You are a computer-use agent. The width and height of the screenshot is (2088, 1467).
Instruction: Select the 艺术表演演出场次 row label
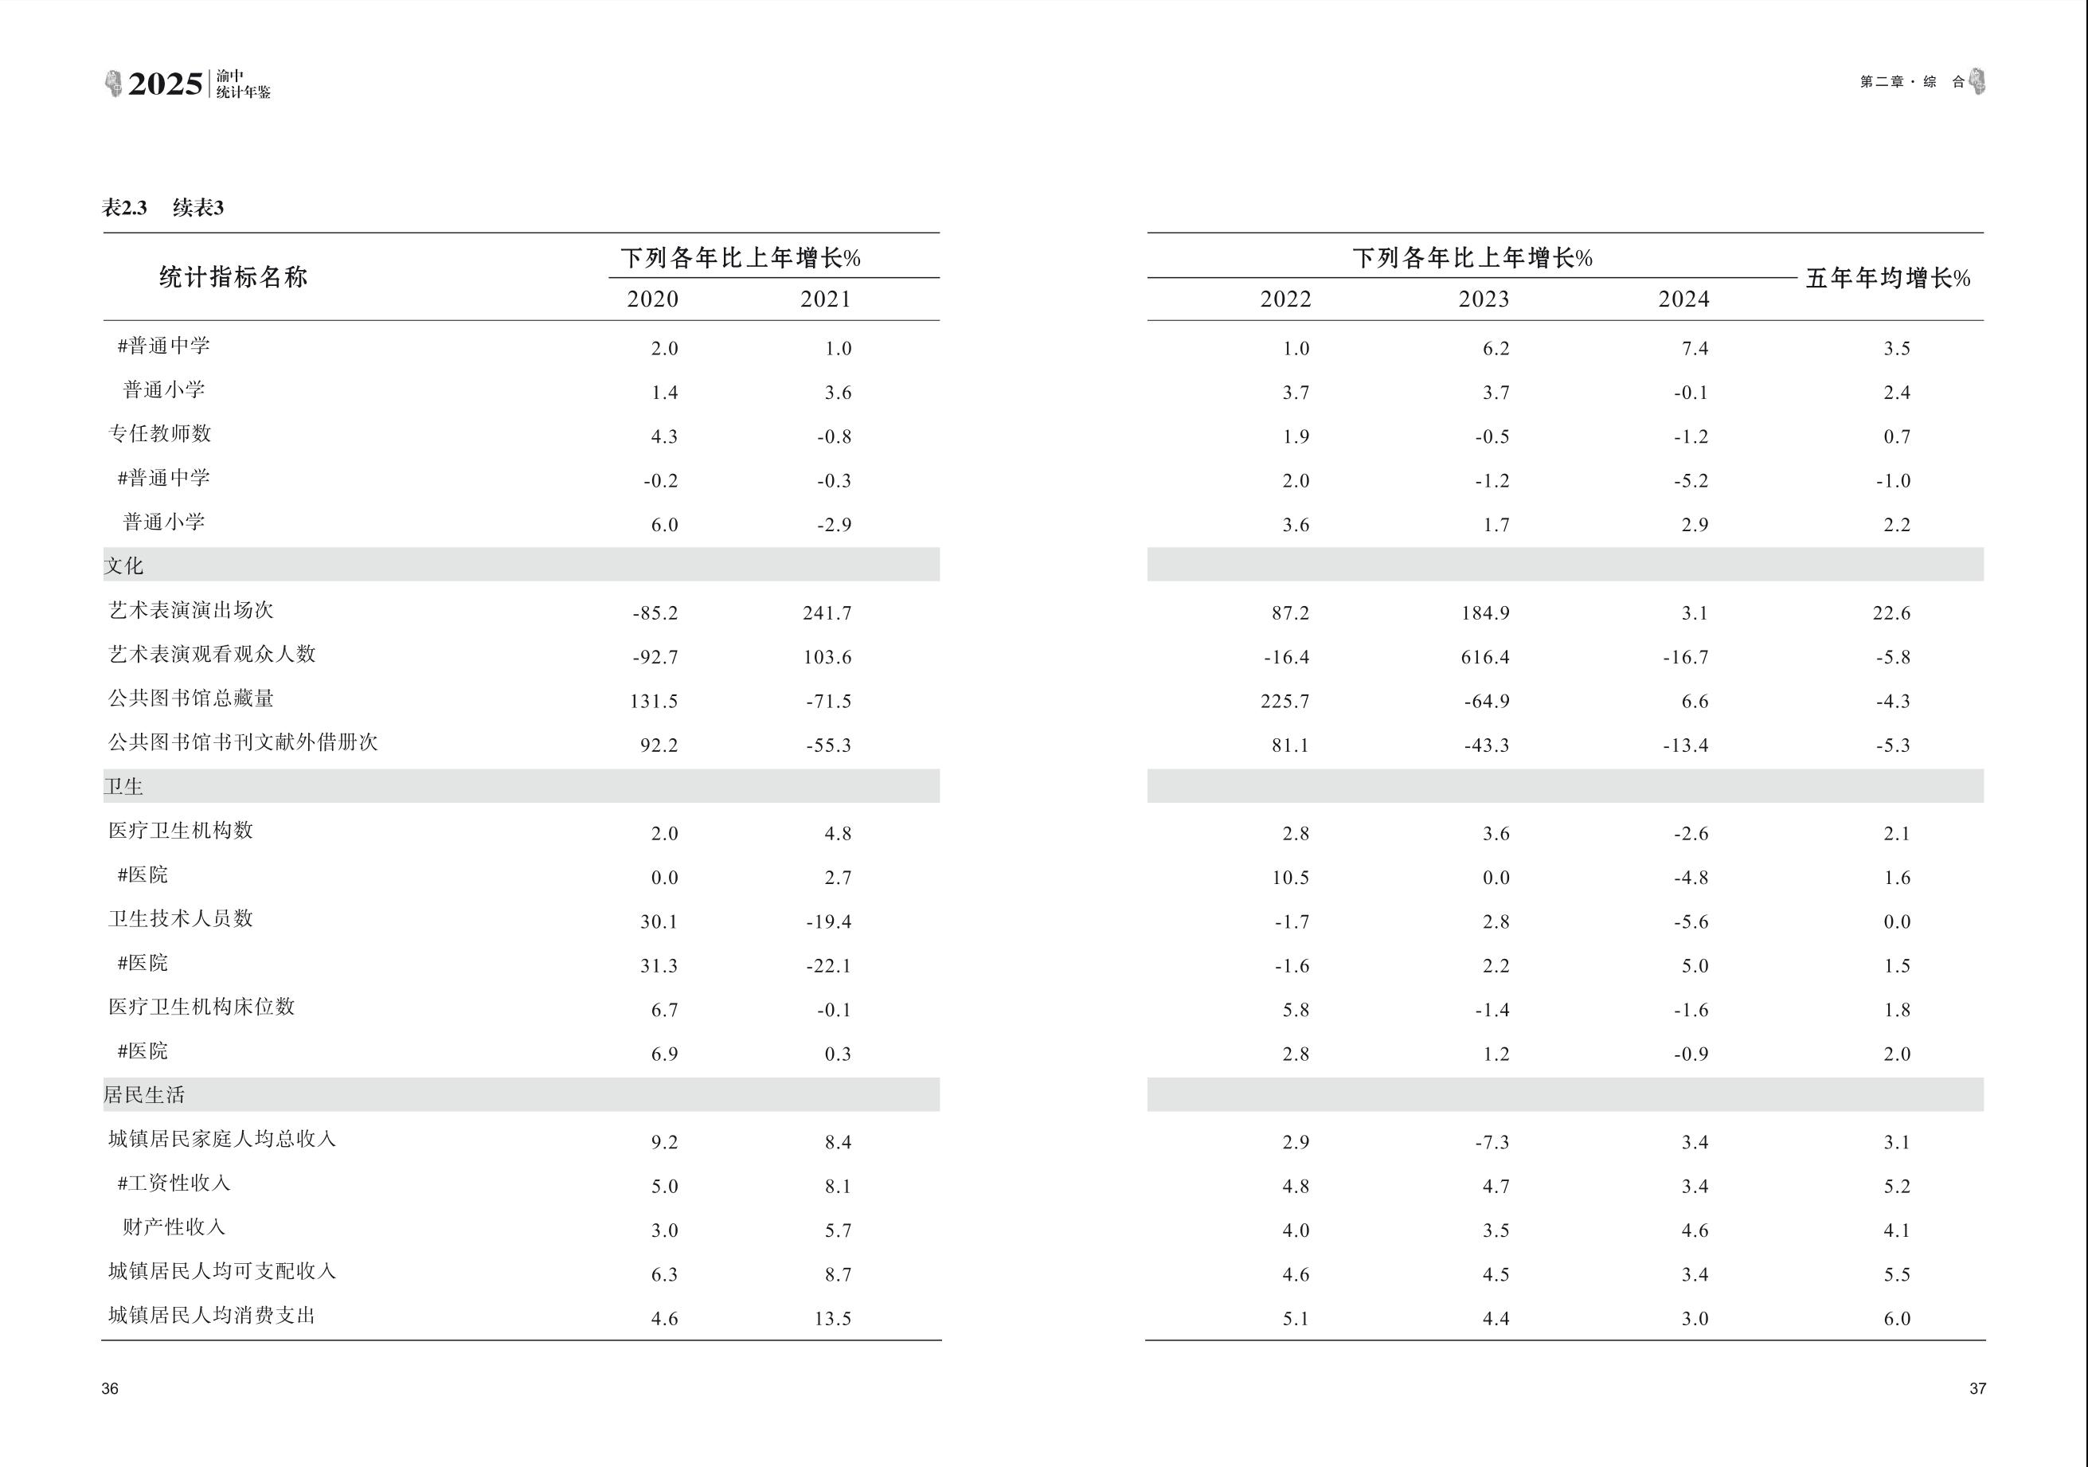tap(191, 610)
